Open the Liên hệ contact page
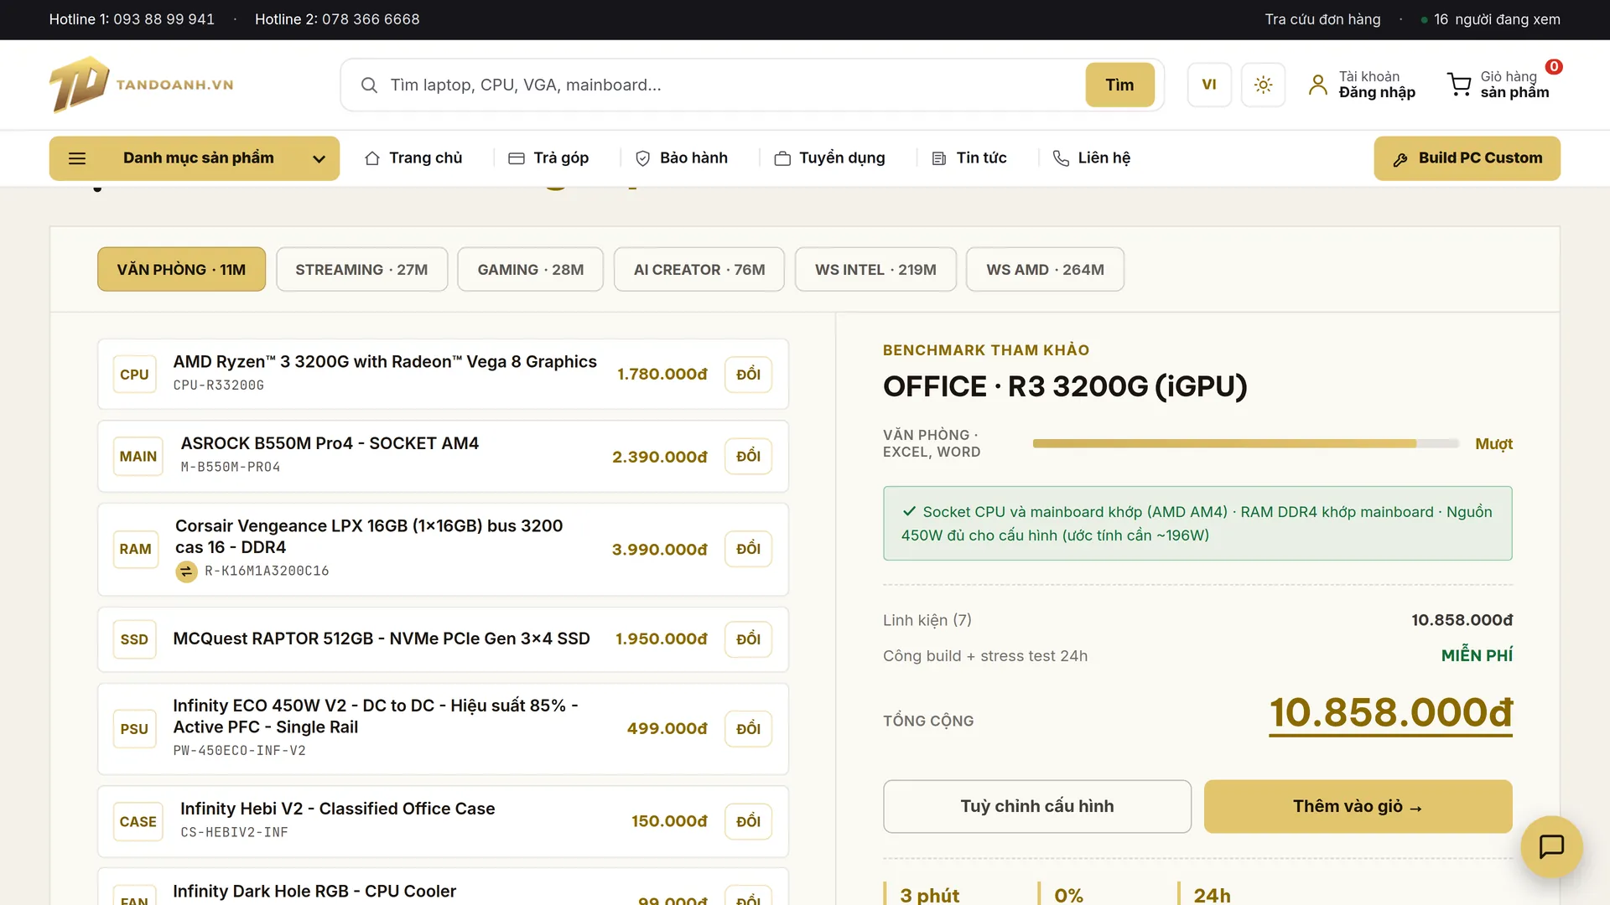The height and width of the screenshot is (905, 1610). 1092,158
